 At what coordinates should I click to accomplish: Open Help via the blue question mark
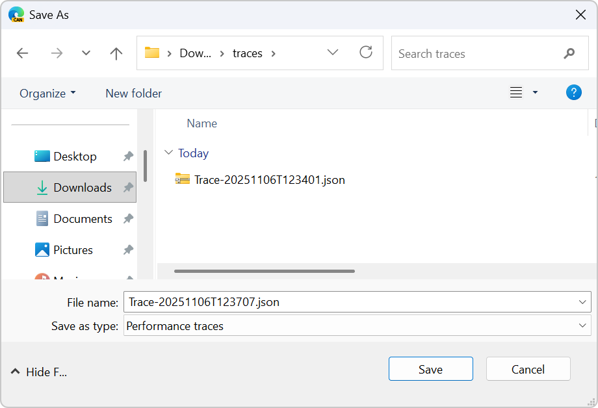(x=574, y=92)
